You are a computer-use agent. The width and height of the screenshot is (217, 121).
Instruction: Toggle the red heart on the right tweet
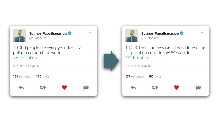(x=176, y=87)
